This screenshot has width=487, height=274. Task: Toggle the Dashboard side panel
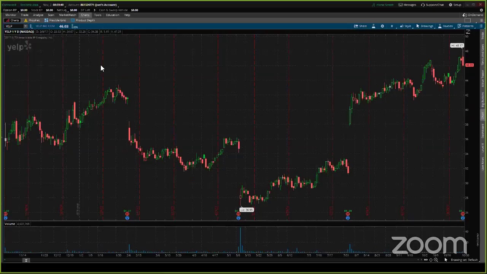(x=483, y=131)
